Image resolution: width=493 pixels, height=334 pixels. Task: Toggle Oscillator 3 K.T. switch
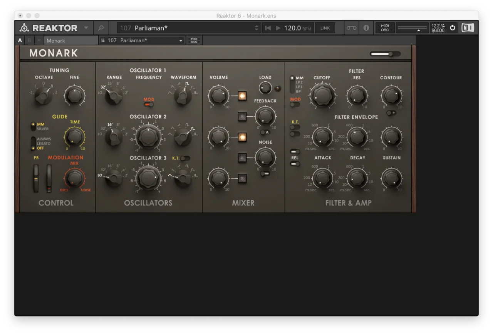185,158
